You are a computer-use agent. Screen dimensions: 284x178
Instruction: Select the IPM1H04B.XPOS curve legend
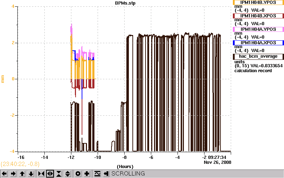258,16
